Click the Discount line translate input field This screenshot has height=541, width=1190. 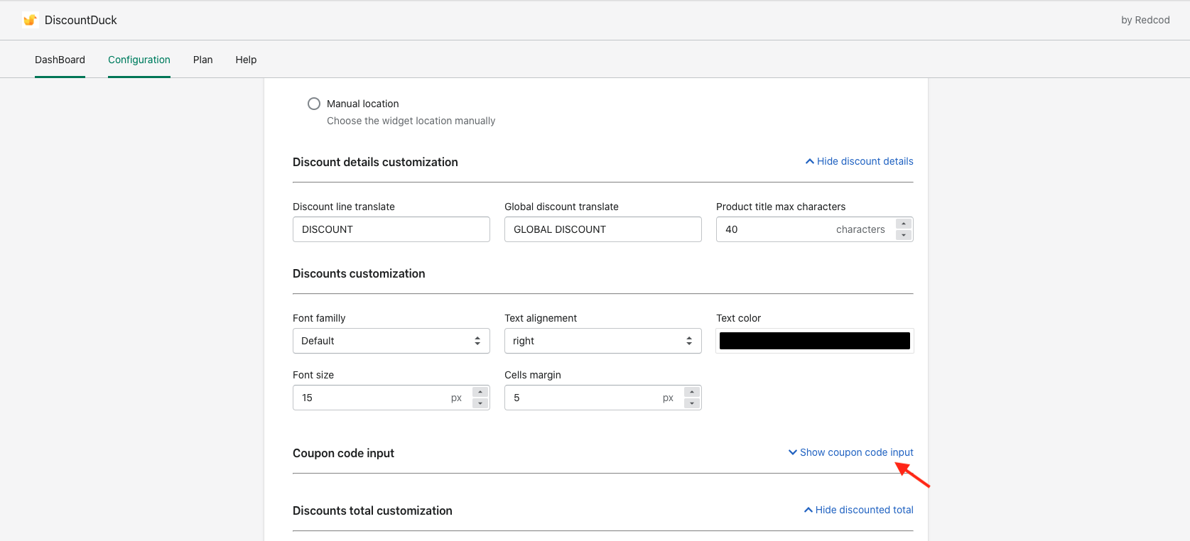[391, 229]
